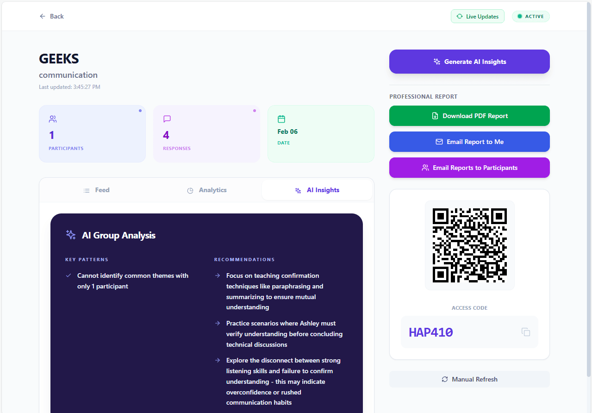The image size is (592, 413).
Task: Email reports to participants
Action: click(469, 168)
